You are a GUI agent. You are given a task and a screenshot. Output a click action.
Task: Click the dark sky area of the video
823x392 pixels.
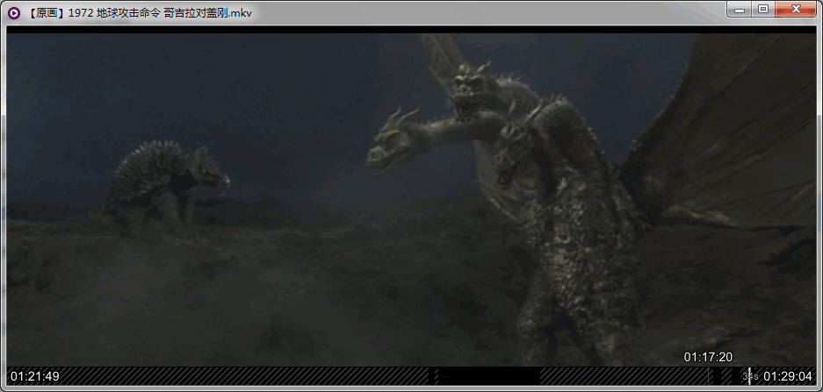(x=220, y=88)
